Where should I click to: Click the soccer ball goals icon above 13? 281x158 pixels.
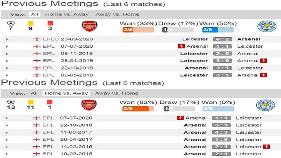coord(10,102)
